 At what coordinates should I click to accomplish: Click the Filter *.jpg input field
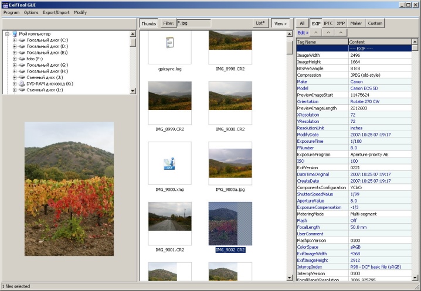194,23
